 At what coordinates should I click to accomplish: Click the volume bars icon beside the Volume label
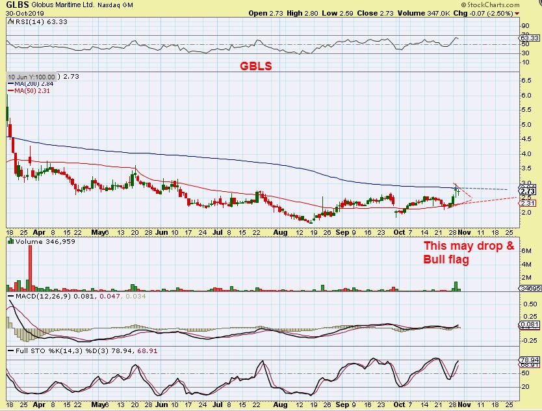click(10, 241)
